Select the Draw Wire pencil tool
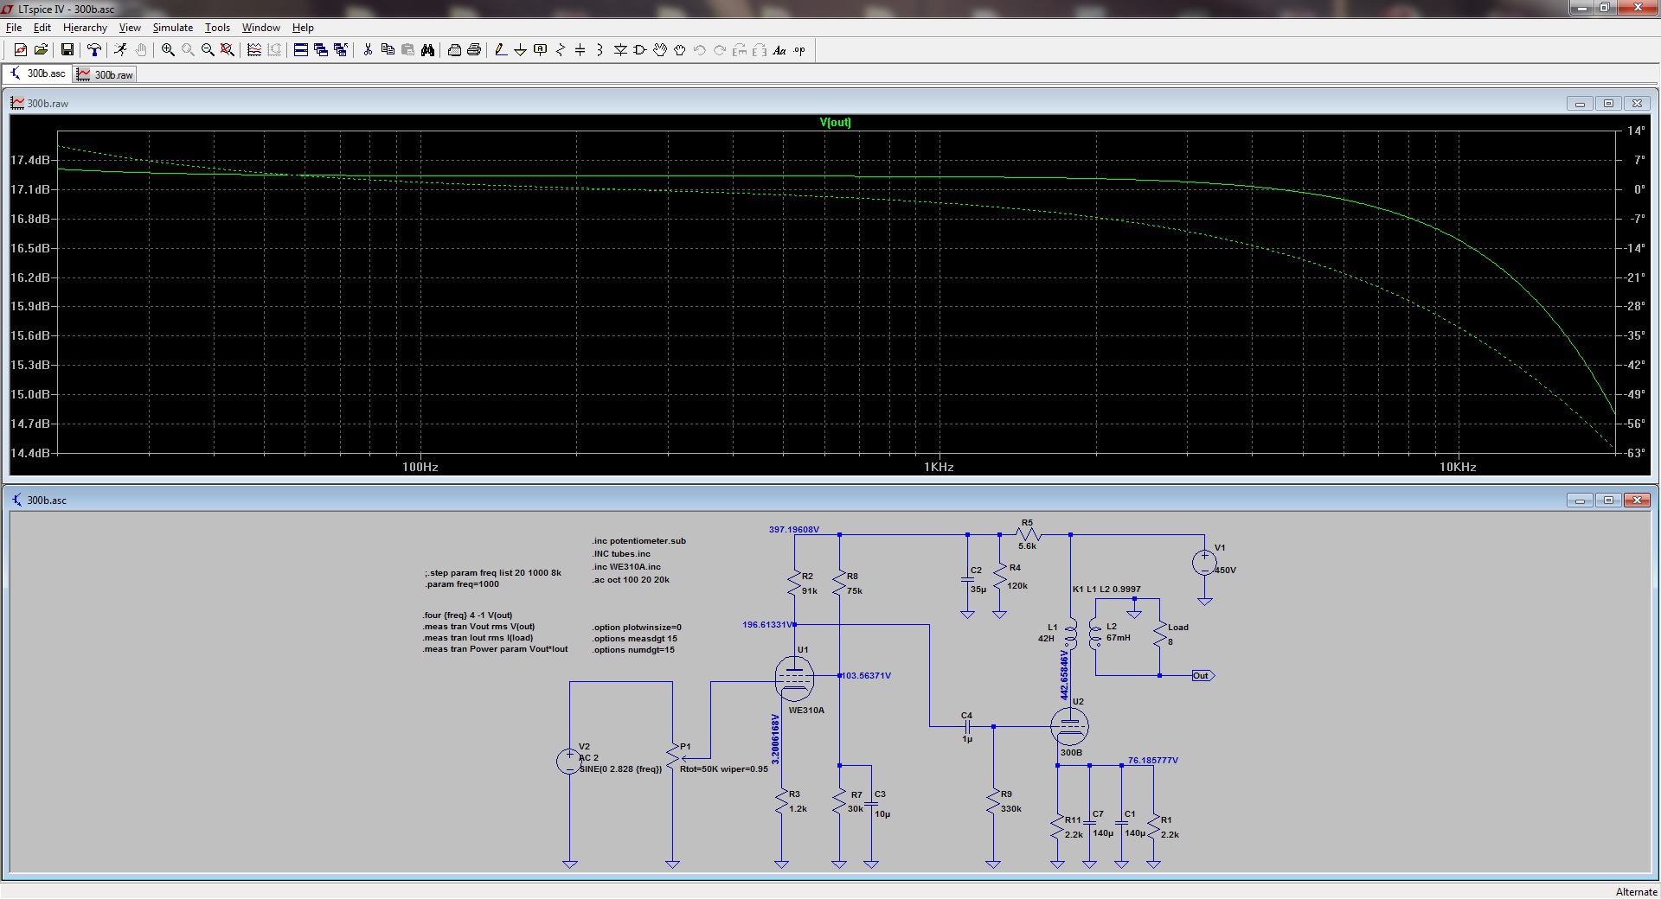Screen dimensions: 1661x899 [500, 50]
